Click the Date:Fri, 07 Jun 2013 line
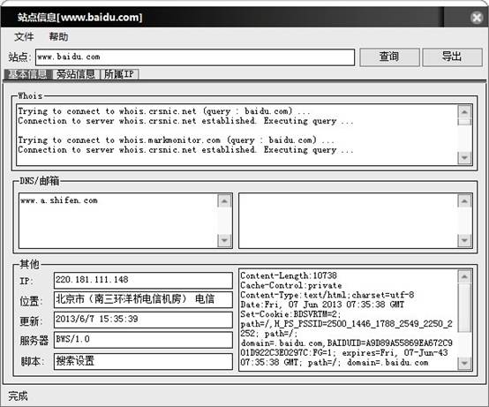489x407 pixels. click(322, 305)
